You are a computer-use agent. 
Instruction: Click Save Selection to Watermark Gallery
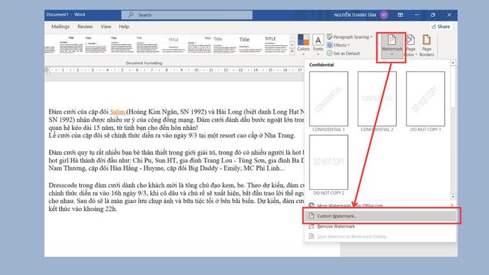(x=380, y=237)
